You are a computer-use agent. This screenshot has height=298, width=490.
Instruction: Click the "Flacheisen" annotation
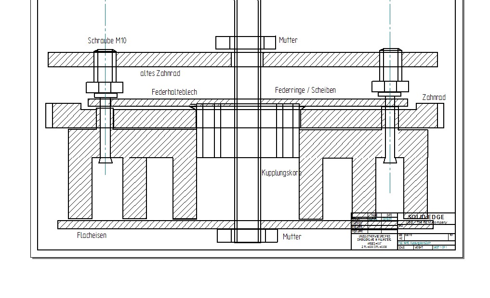92,236
